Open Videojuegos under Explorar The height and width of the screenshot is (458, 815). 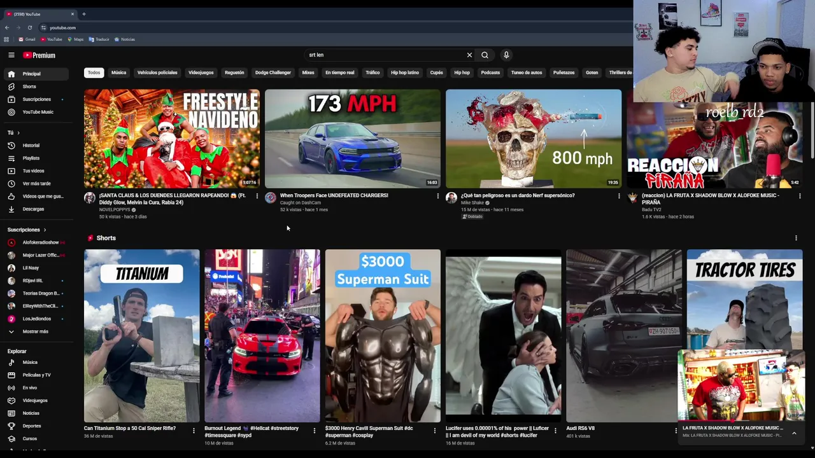[36, 400]
